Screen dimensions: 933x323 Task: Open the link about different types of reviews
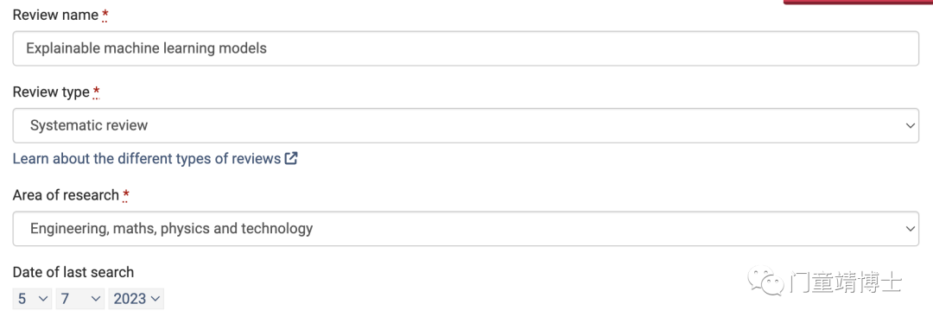point(146,159)
